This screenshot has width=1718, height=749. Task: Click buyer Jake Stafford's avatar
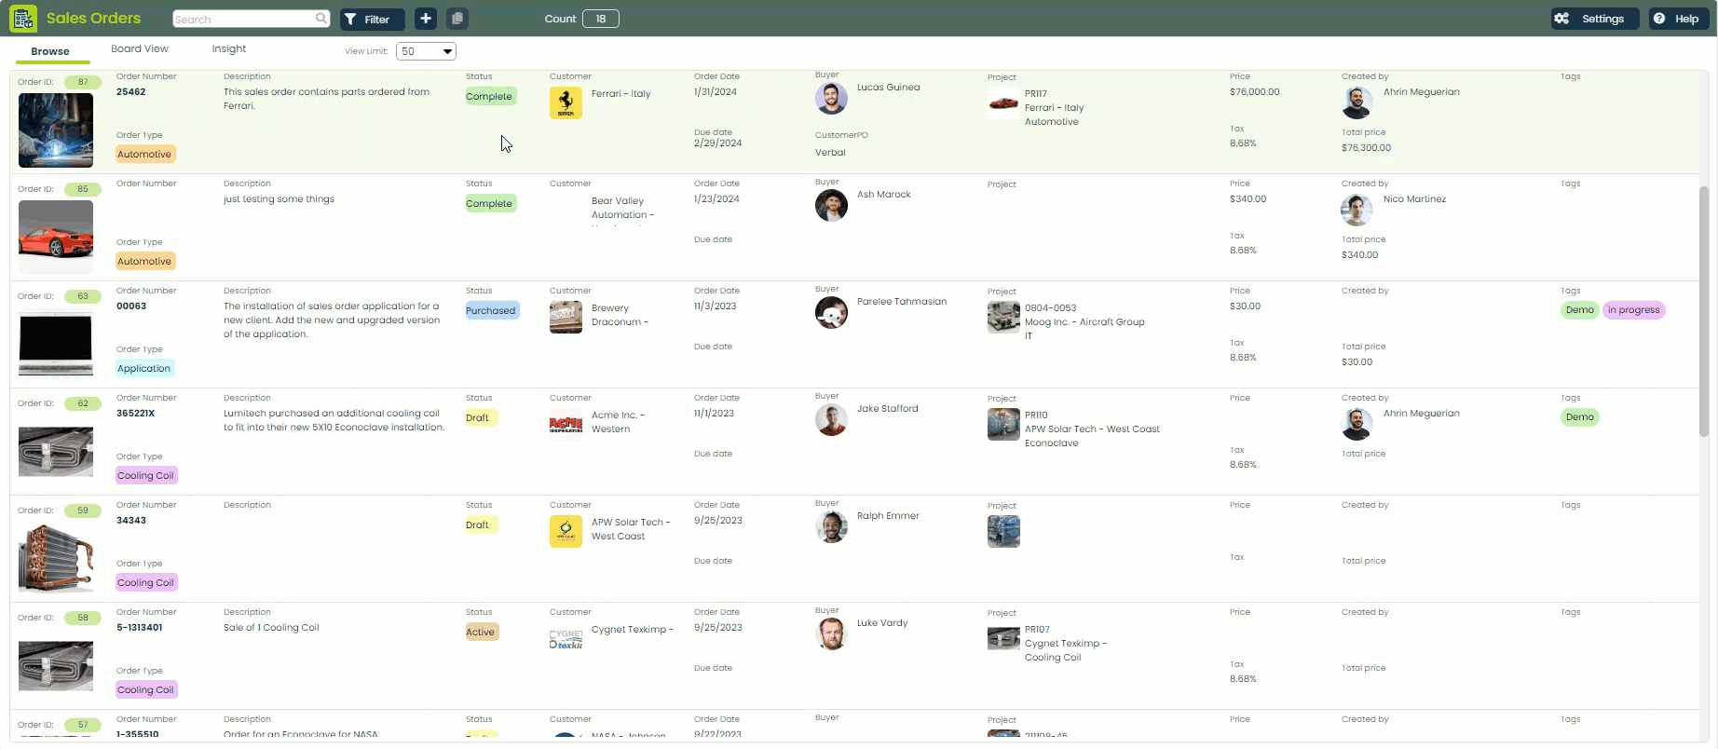point(831,419)
